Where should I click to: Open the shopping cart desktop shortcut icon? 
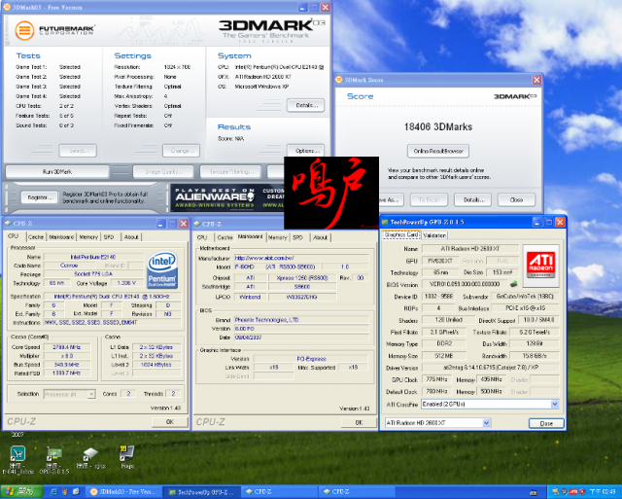point(17,461)
